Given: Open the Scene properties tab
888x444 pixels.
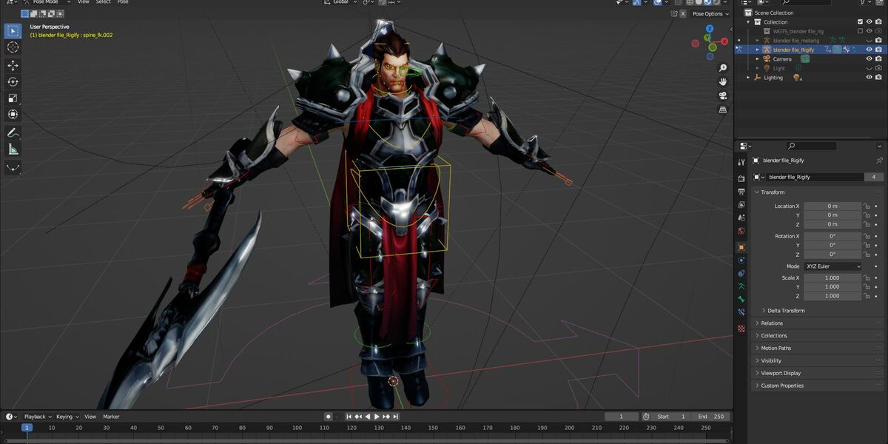Looking at the screenshot, I should (x=741, y=218).
